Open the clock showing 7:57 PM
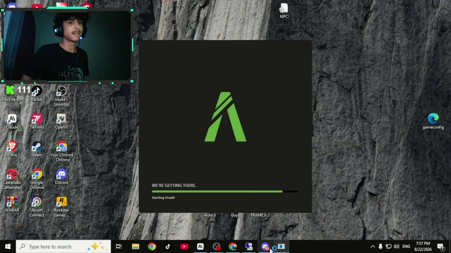 coord(423,247)
